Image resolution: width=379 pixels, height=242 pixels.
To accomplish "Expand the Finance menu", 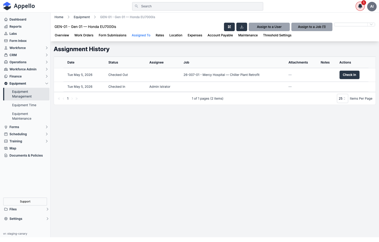I will (26, 76).
